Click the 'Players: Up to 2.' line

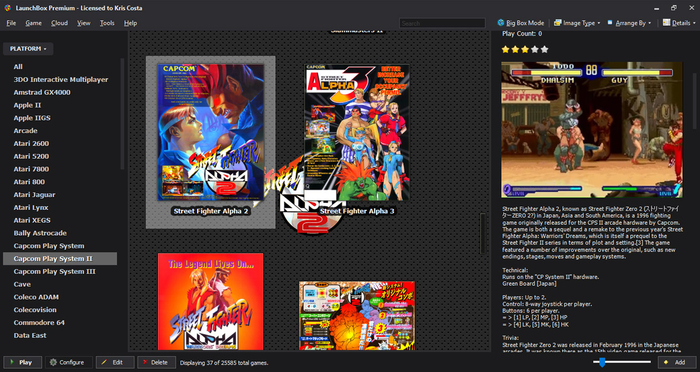pyautogui.click(x=524, y=297)
